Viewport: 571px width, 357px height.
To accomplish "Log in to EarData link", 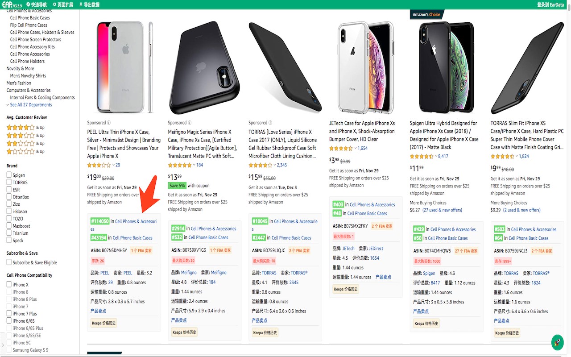I will point(550,4).
